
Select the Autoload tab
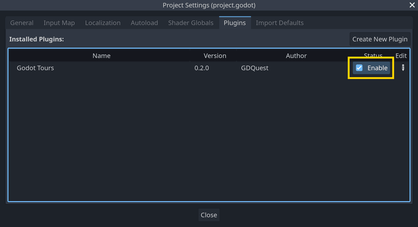[144, 23]
